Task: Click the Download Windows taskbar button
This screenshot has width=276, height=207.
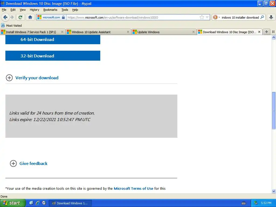Action: (70, 203)
